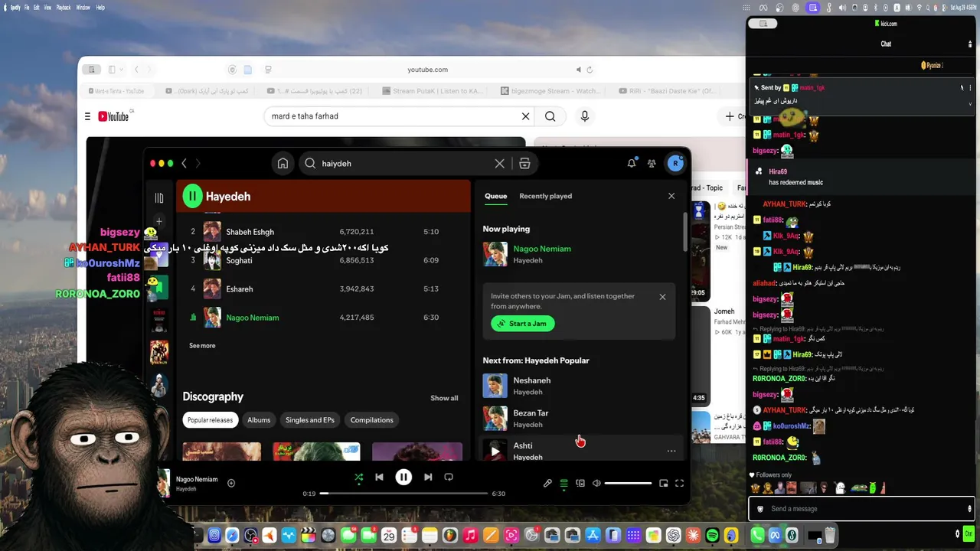Viewport: 980px width, 551px height.
Task: Click the Spotify search input field
Action: click(x=406, y=163)
